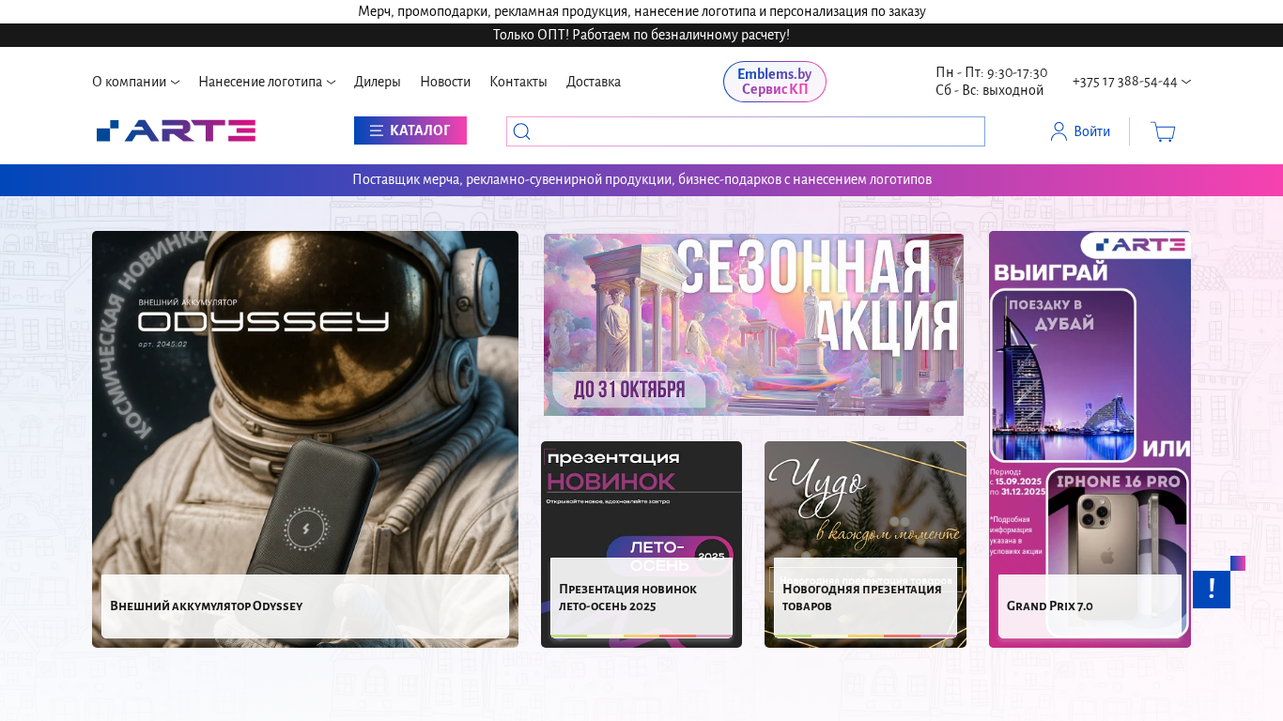Viewport: 1283px width, 721px height.
Task: Click the text "Сб - Вс: выходной"
Action: point(989,90)
